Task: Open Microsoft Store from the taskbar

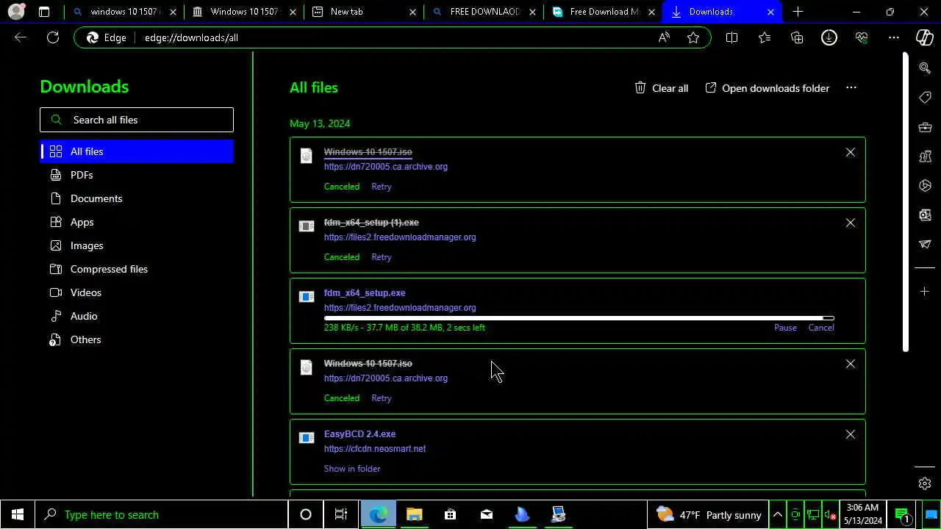Action: pyautogui.click(x=450, y=514)
